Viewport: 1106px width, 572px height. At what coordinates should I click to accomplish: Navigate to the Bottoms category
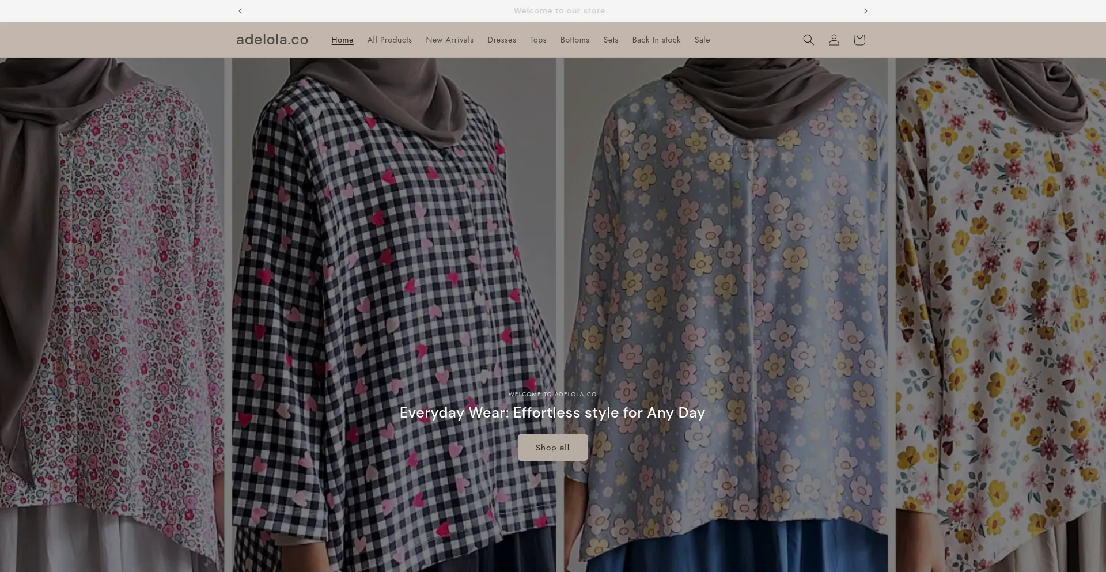pyautogui.click(x=574, y=40)
